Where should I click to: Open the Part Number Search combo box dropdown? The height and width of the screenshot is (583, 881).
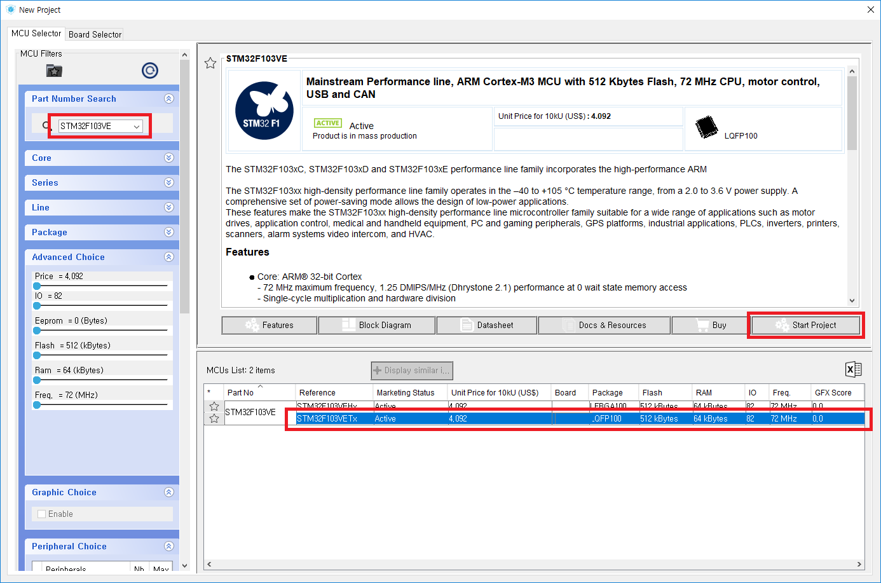[x=137, y=127]
